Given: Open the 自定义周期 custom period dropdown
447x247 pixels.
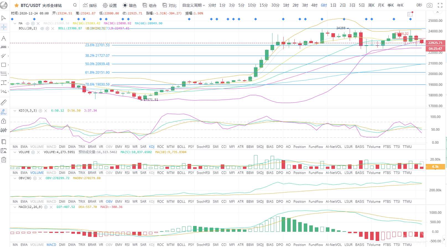Looking at the screenshot, I should pos(193,5).
